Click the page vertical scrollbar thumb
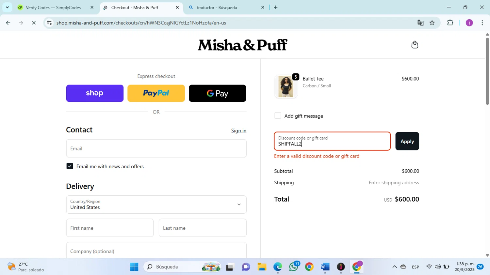The image size is (490, 275). click(487, 71)
